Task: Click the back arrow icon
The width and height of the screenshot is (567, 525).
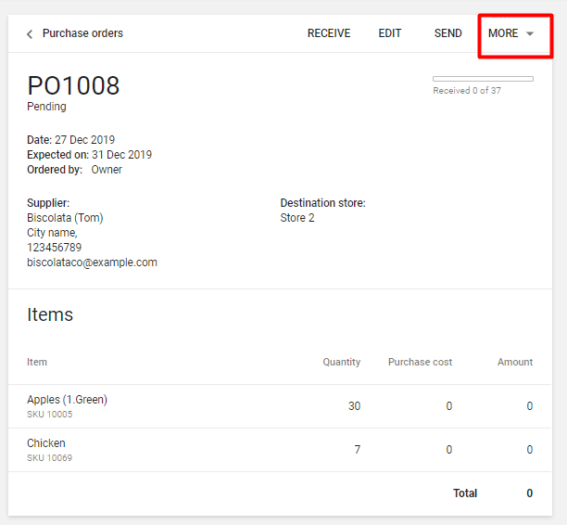Action: [x=30, y=34]
